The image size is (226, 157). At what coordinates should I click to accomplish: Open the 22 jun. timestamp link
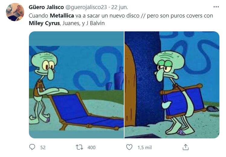pos(119,7)
